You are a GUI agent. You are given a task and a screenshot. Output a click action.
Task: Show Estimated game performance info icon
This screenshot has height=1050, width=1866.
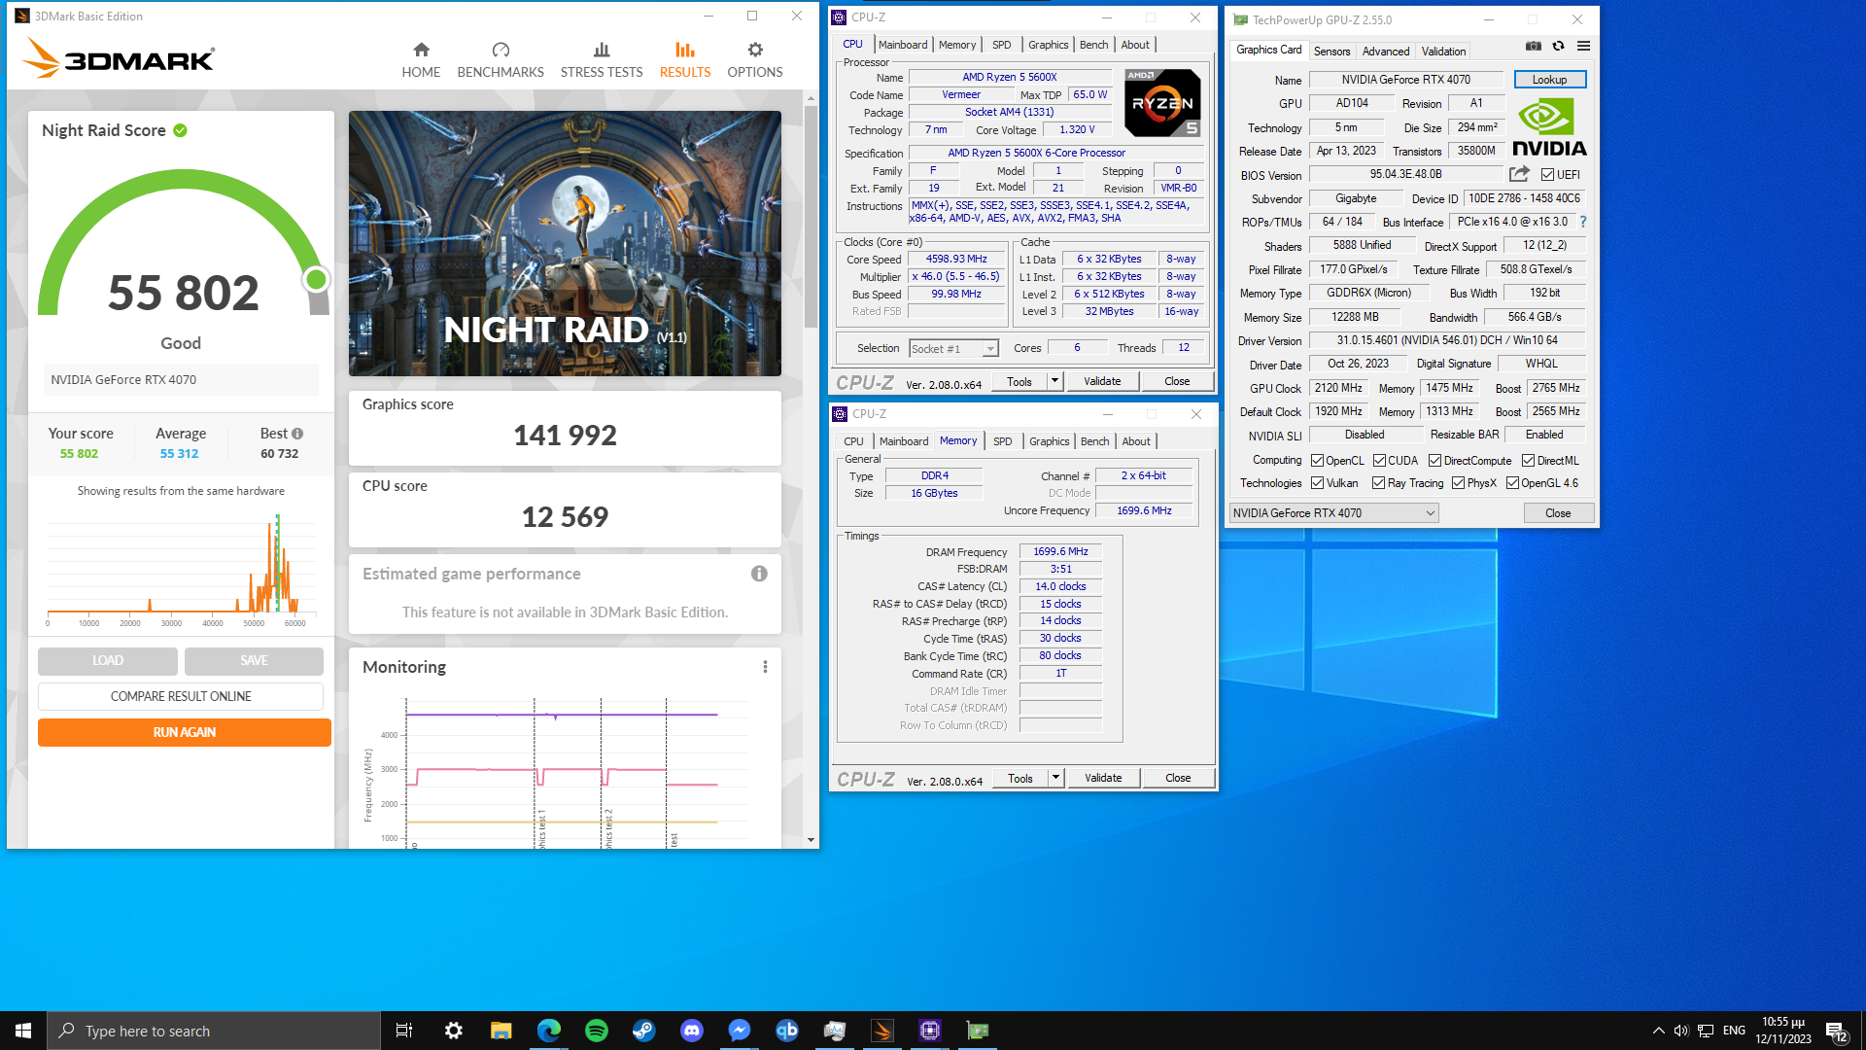coord(759,574)
